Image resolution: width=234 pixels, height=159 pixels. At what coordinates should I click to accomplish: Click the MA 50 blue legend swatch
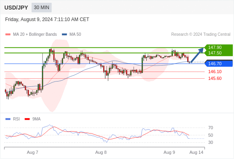tap(64, 35)
